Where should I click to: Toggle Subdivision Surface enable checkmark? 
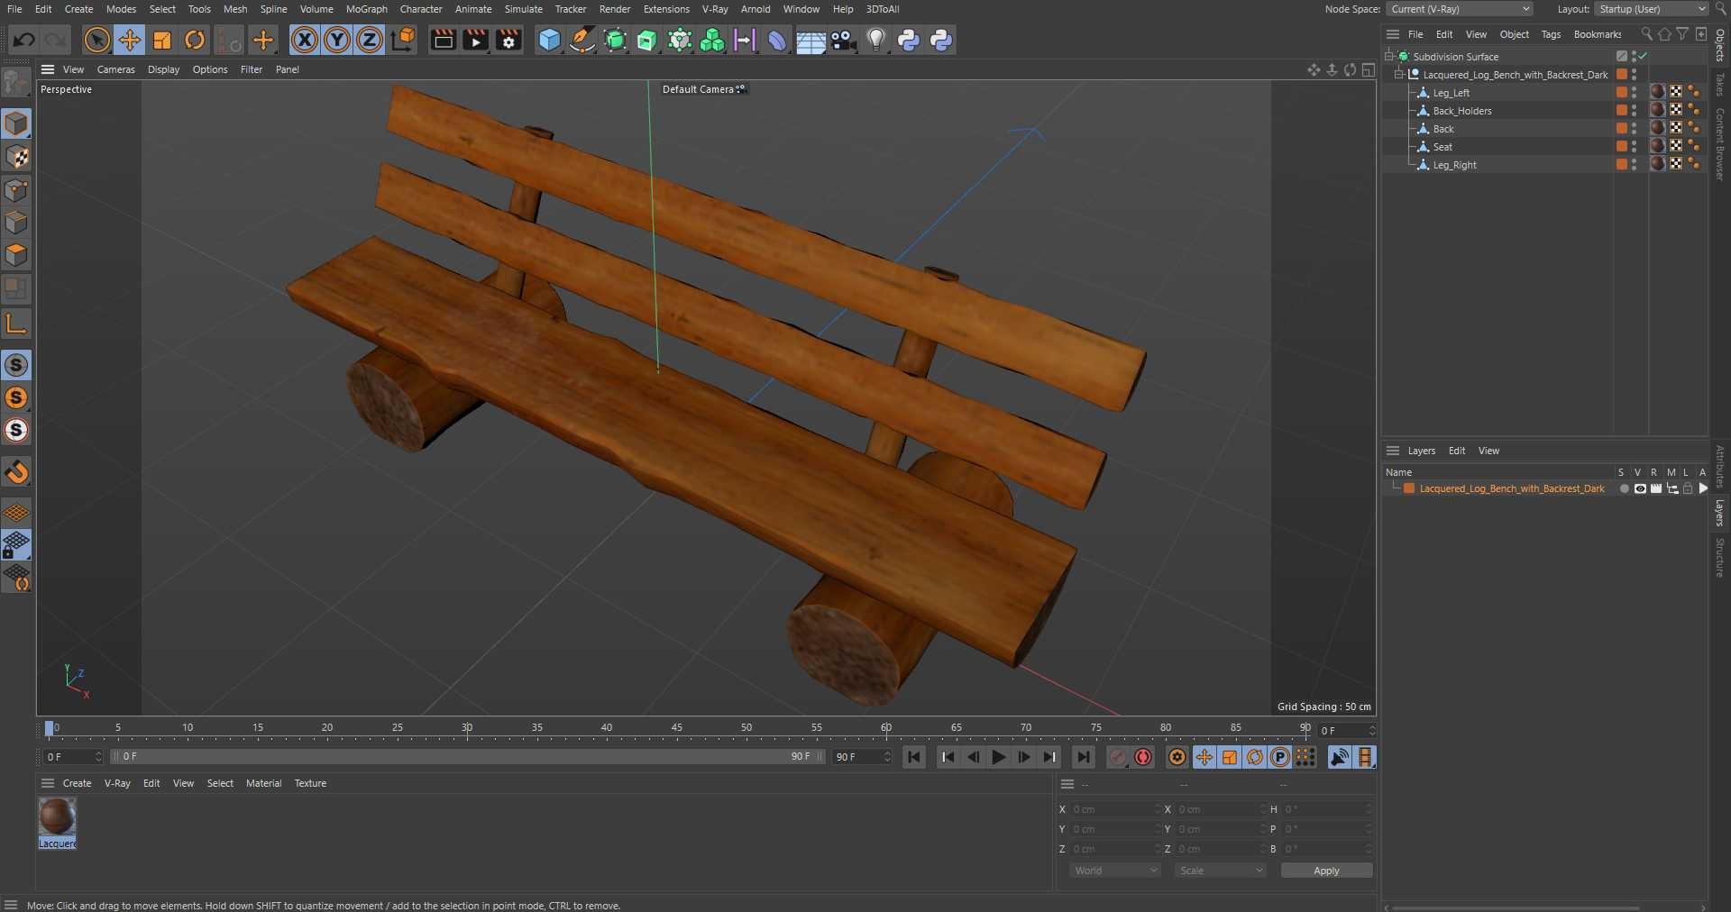1644,56
